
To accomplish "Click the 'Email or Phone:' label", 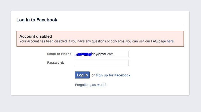I will [60, 54].
